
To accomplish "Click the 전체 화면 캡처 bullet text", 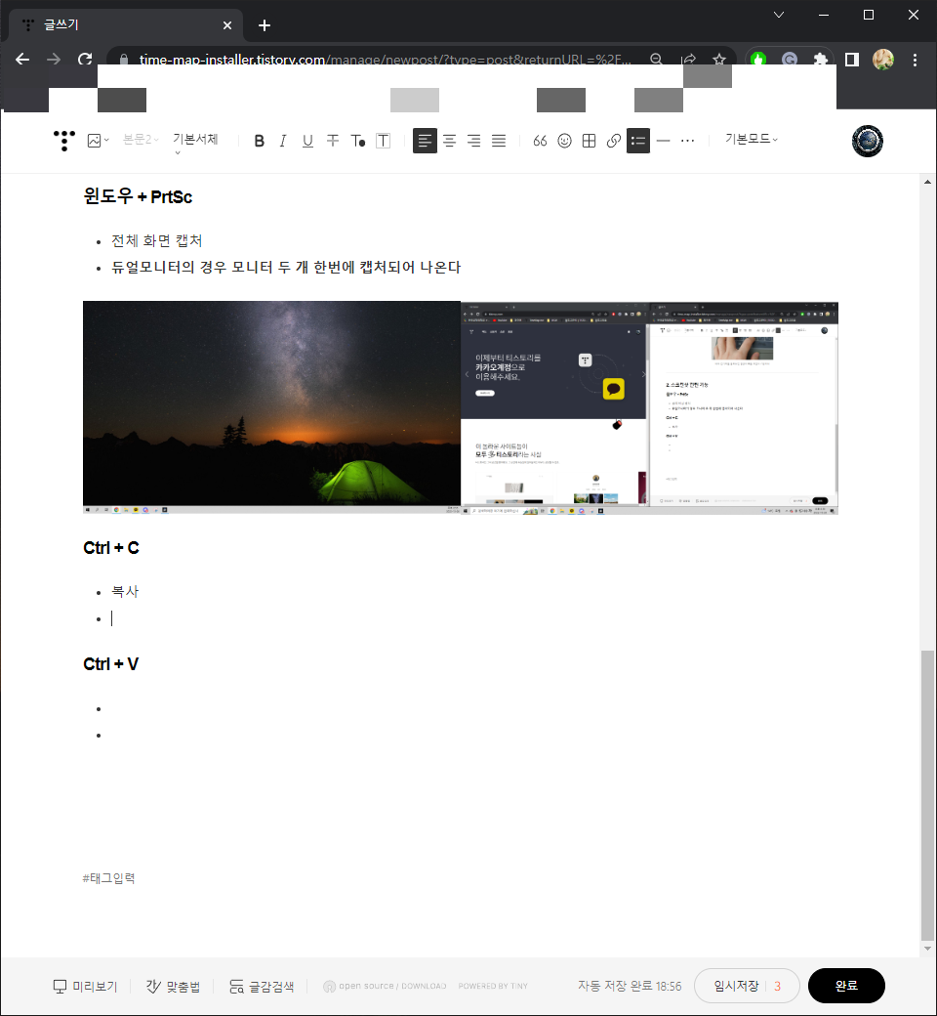I will pos(157,241).
